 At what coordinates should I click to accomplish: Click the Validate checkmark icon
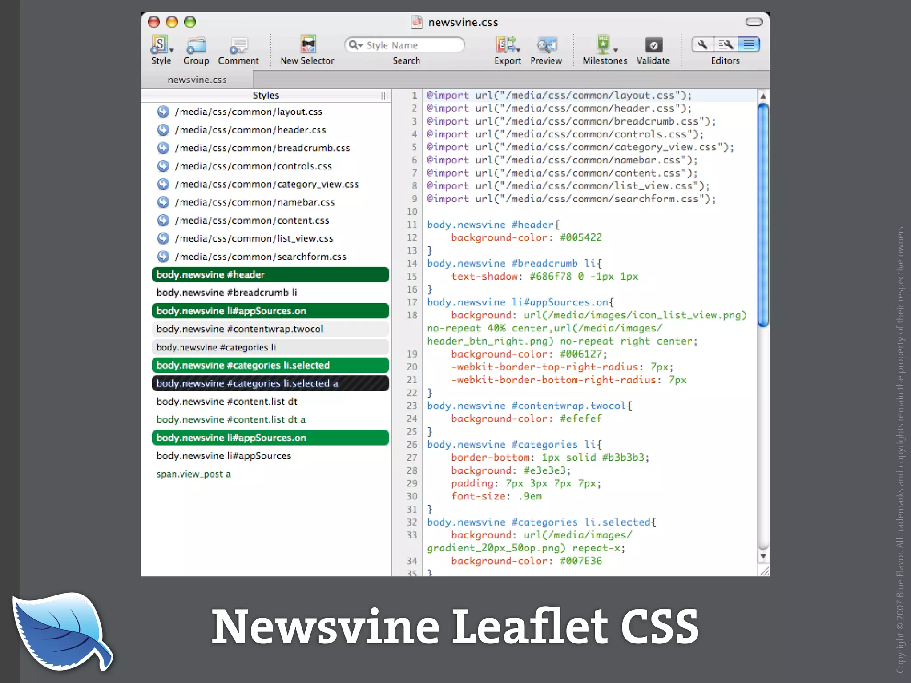(653, 45)
